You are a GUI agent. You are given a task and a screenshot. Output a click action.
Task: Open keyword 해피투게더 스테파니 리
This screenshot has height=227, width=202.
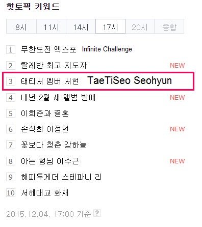pyautogui.click(x=61, y=177)
